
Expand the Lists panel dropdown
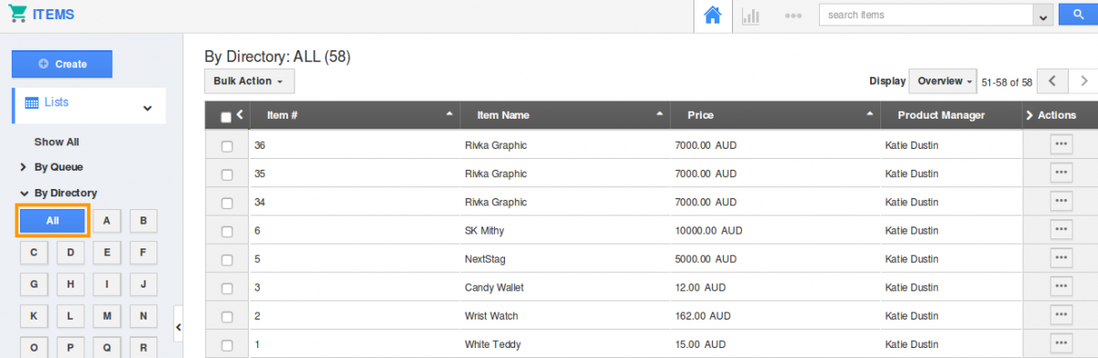click(146, 108)
